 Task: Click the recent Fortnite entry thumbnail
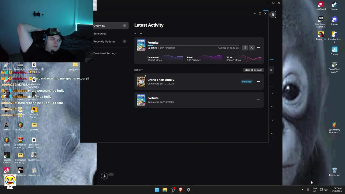[141, 100]
